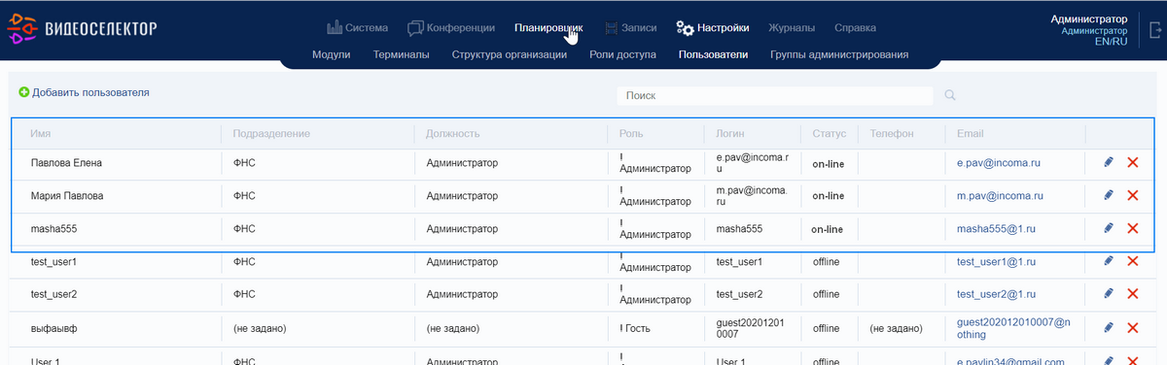Click offline status of test_user1
The width and height of the screenshot is (1167, 365).
pyautogui.click(x=826, y=262)
